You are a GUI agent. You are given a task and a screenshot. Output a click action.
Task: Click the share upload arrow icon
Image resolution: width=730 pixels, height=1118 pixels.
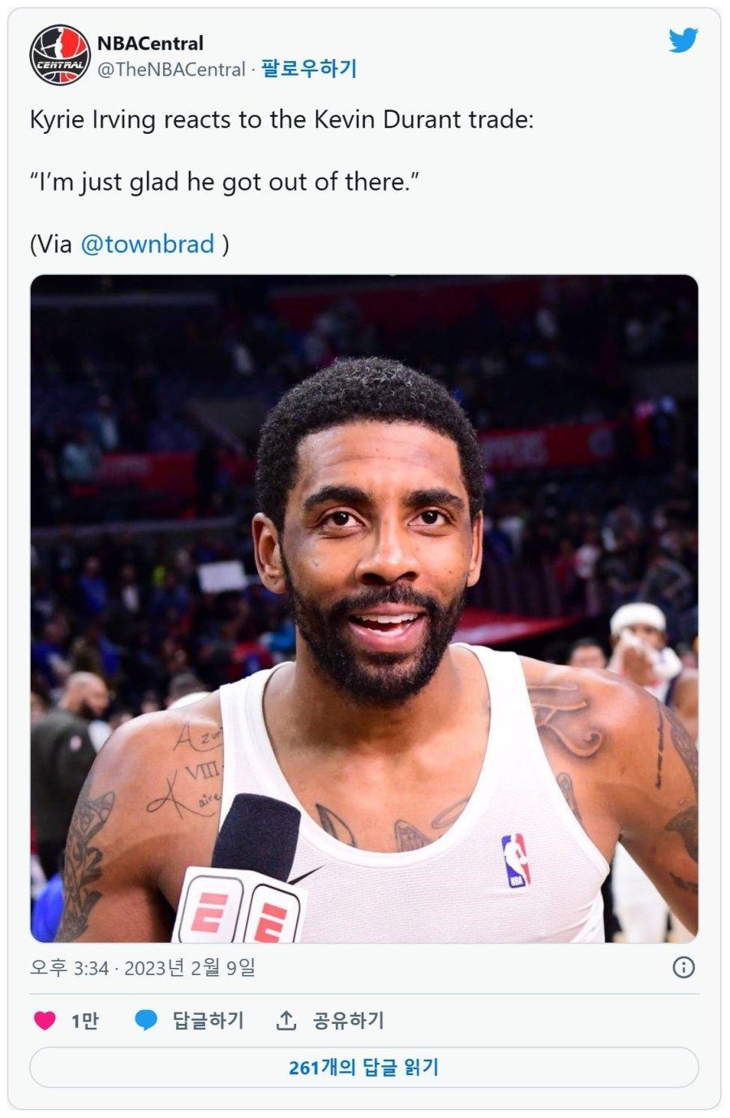[286, 1020]
